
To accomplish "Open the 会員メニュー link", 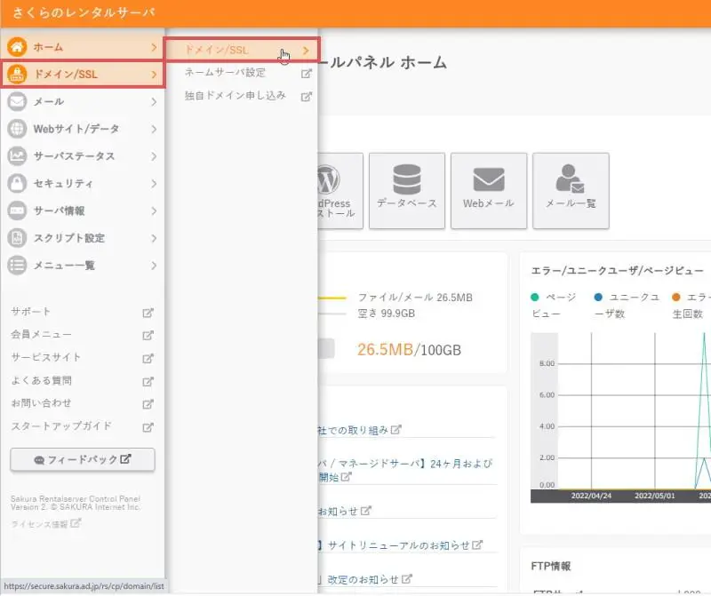I will (41, 335).
